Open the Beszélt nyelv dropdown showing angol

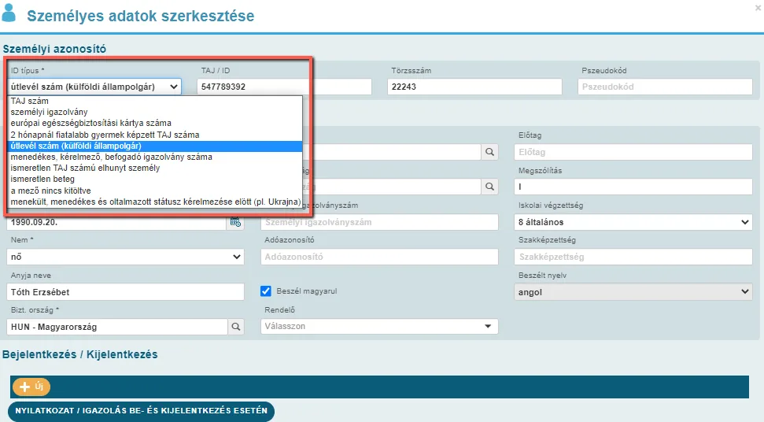click(x=633, y=292)
